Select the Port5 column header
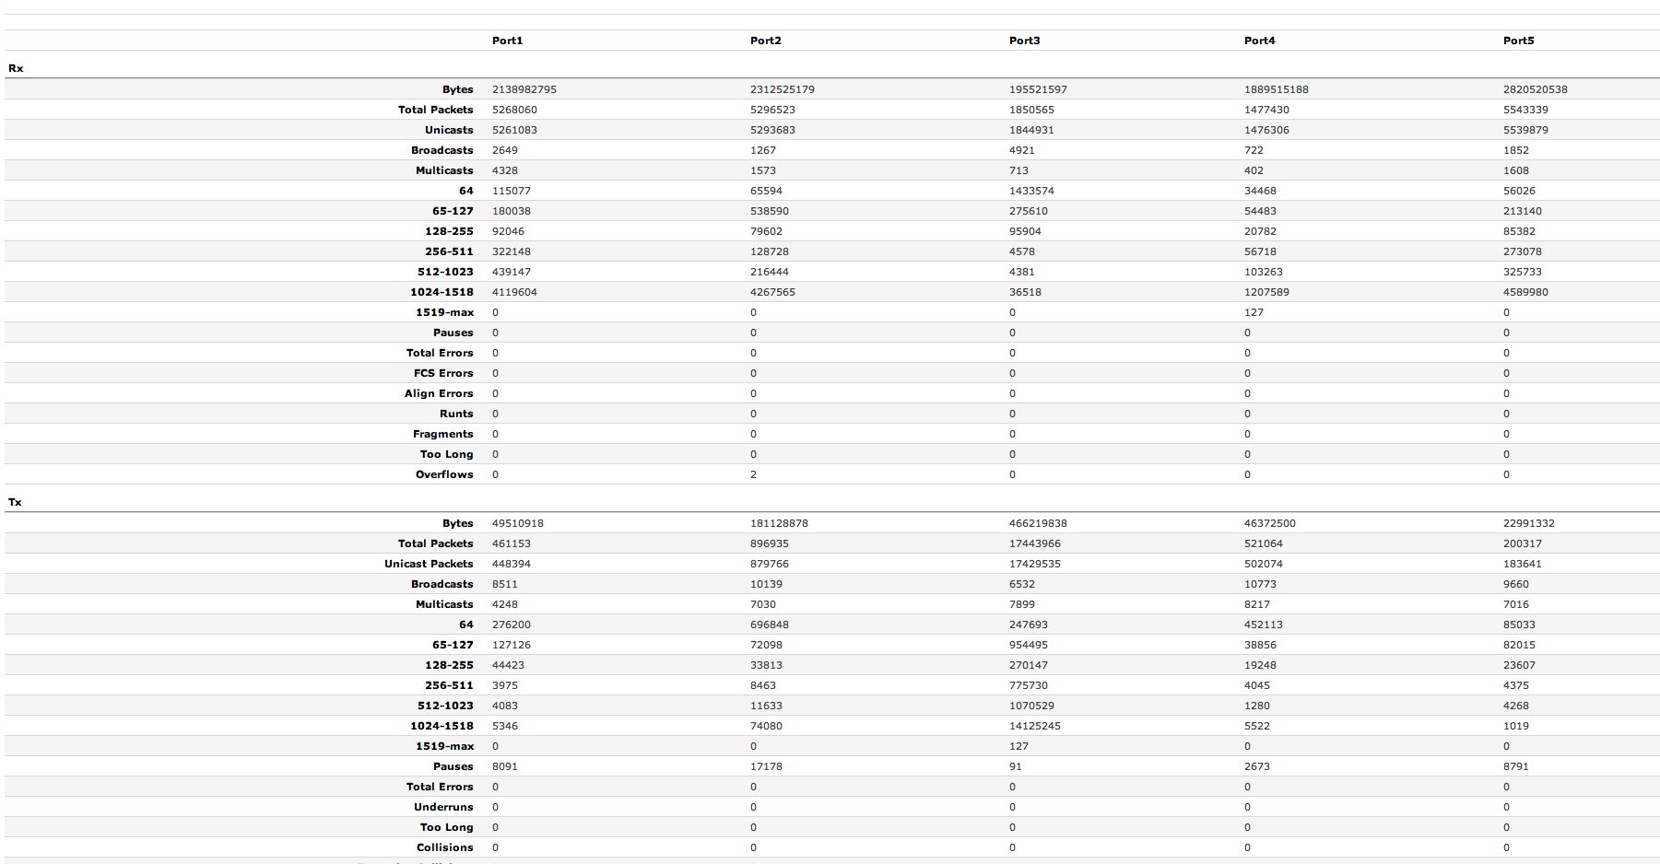Image resolution: width=1660 pixels, height=864 pixels. 1518,41
